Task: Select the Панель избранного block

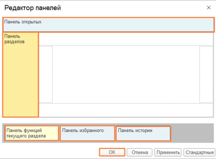Action: (x=87, y=133)
